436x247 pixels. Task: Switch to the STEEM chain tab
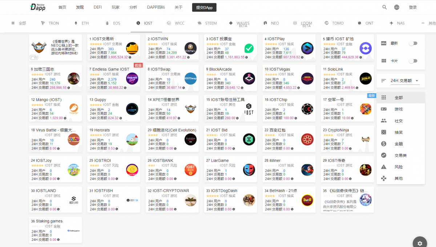pos(207,23)
